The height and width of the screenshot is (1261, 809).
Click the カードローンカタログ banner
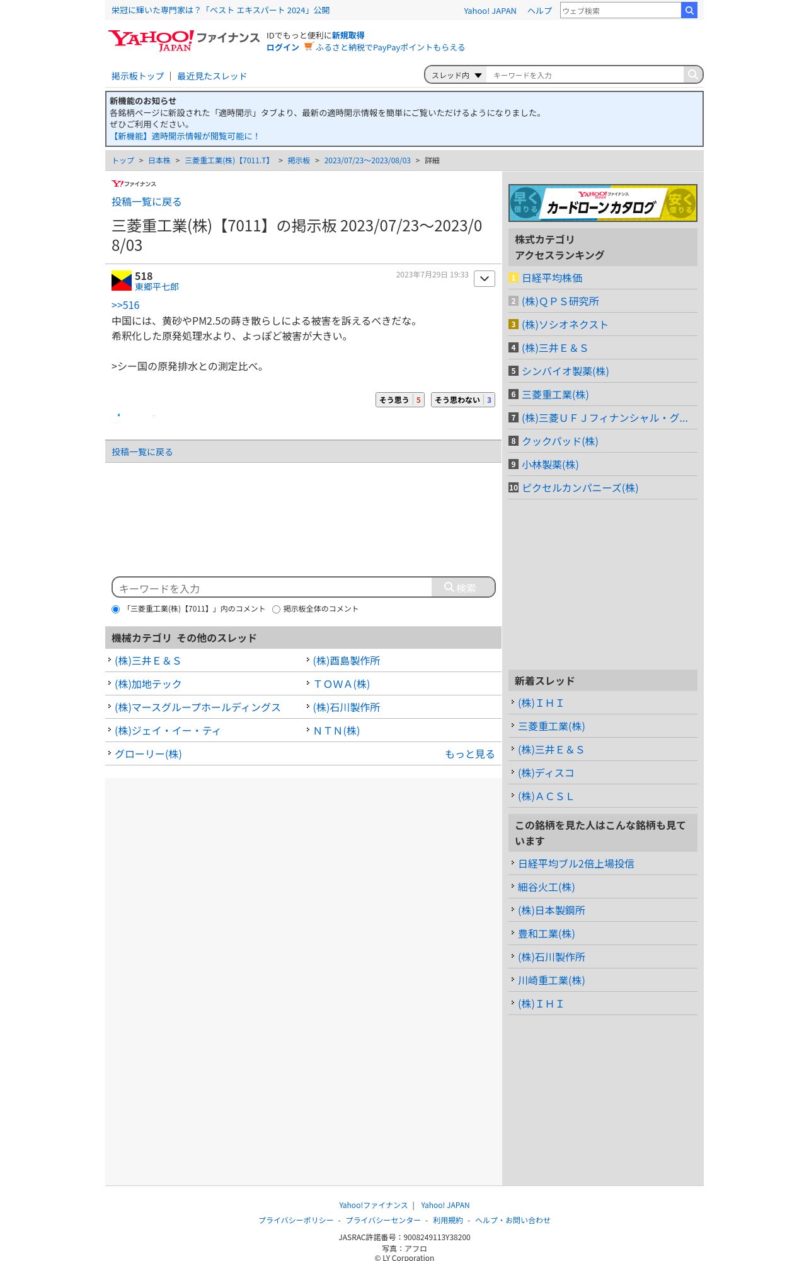pyautogui.click(x=603, y=203)
